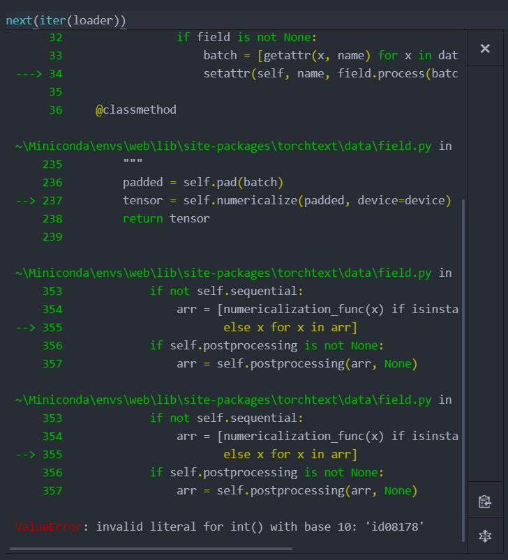Viewport: 508px width, 560px height.
Task: Click the pin output icon below the clipboard
Action: 485,536
